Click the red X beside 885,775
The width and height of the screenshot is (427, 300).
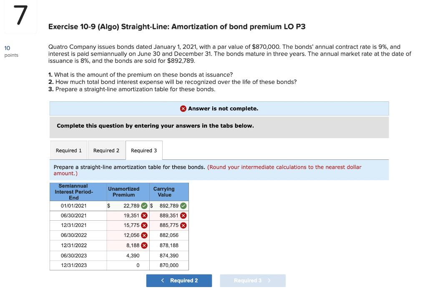tap(183, 225)
